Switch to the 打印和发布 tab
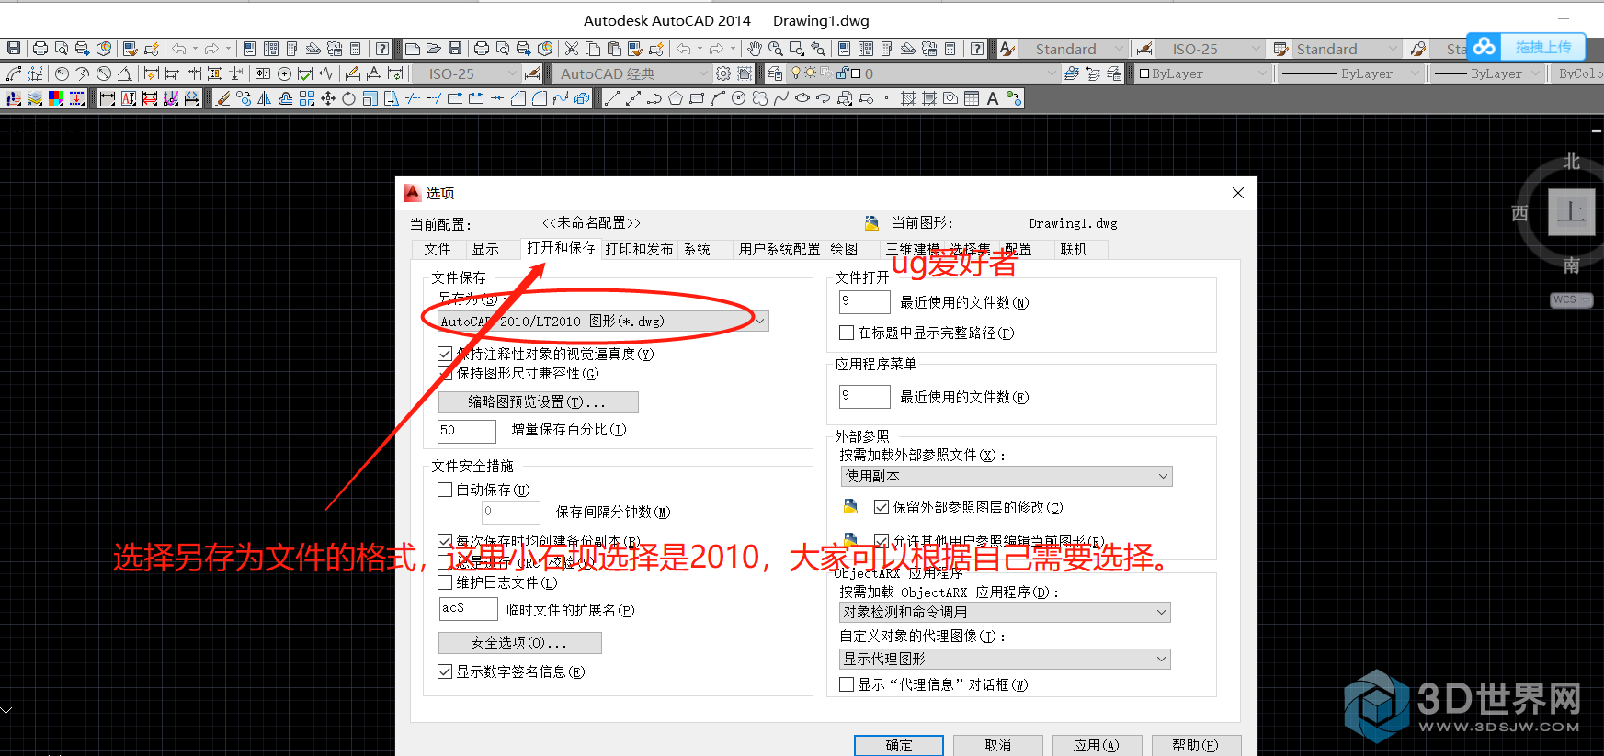The height and width of the screenshot is (756, 1604). [639, 249]
